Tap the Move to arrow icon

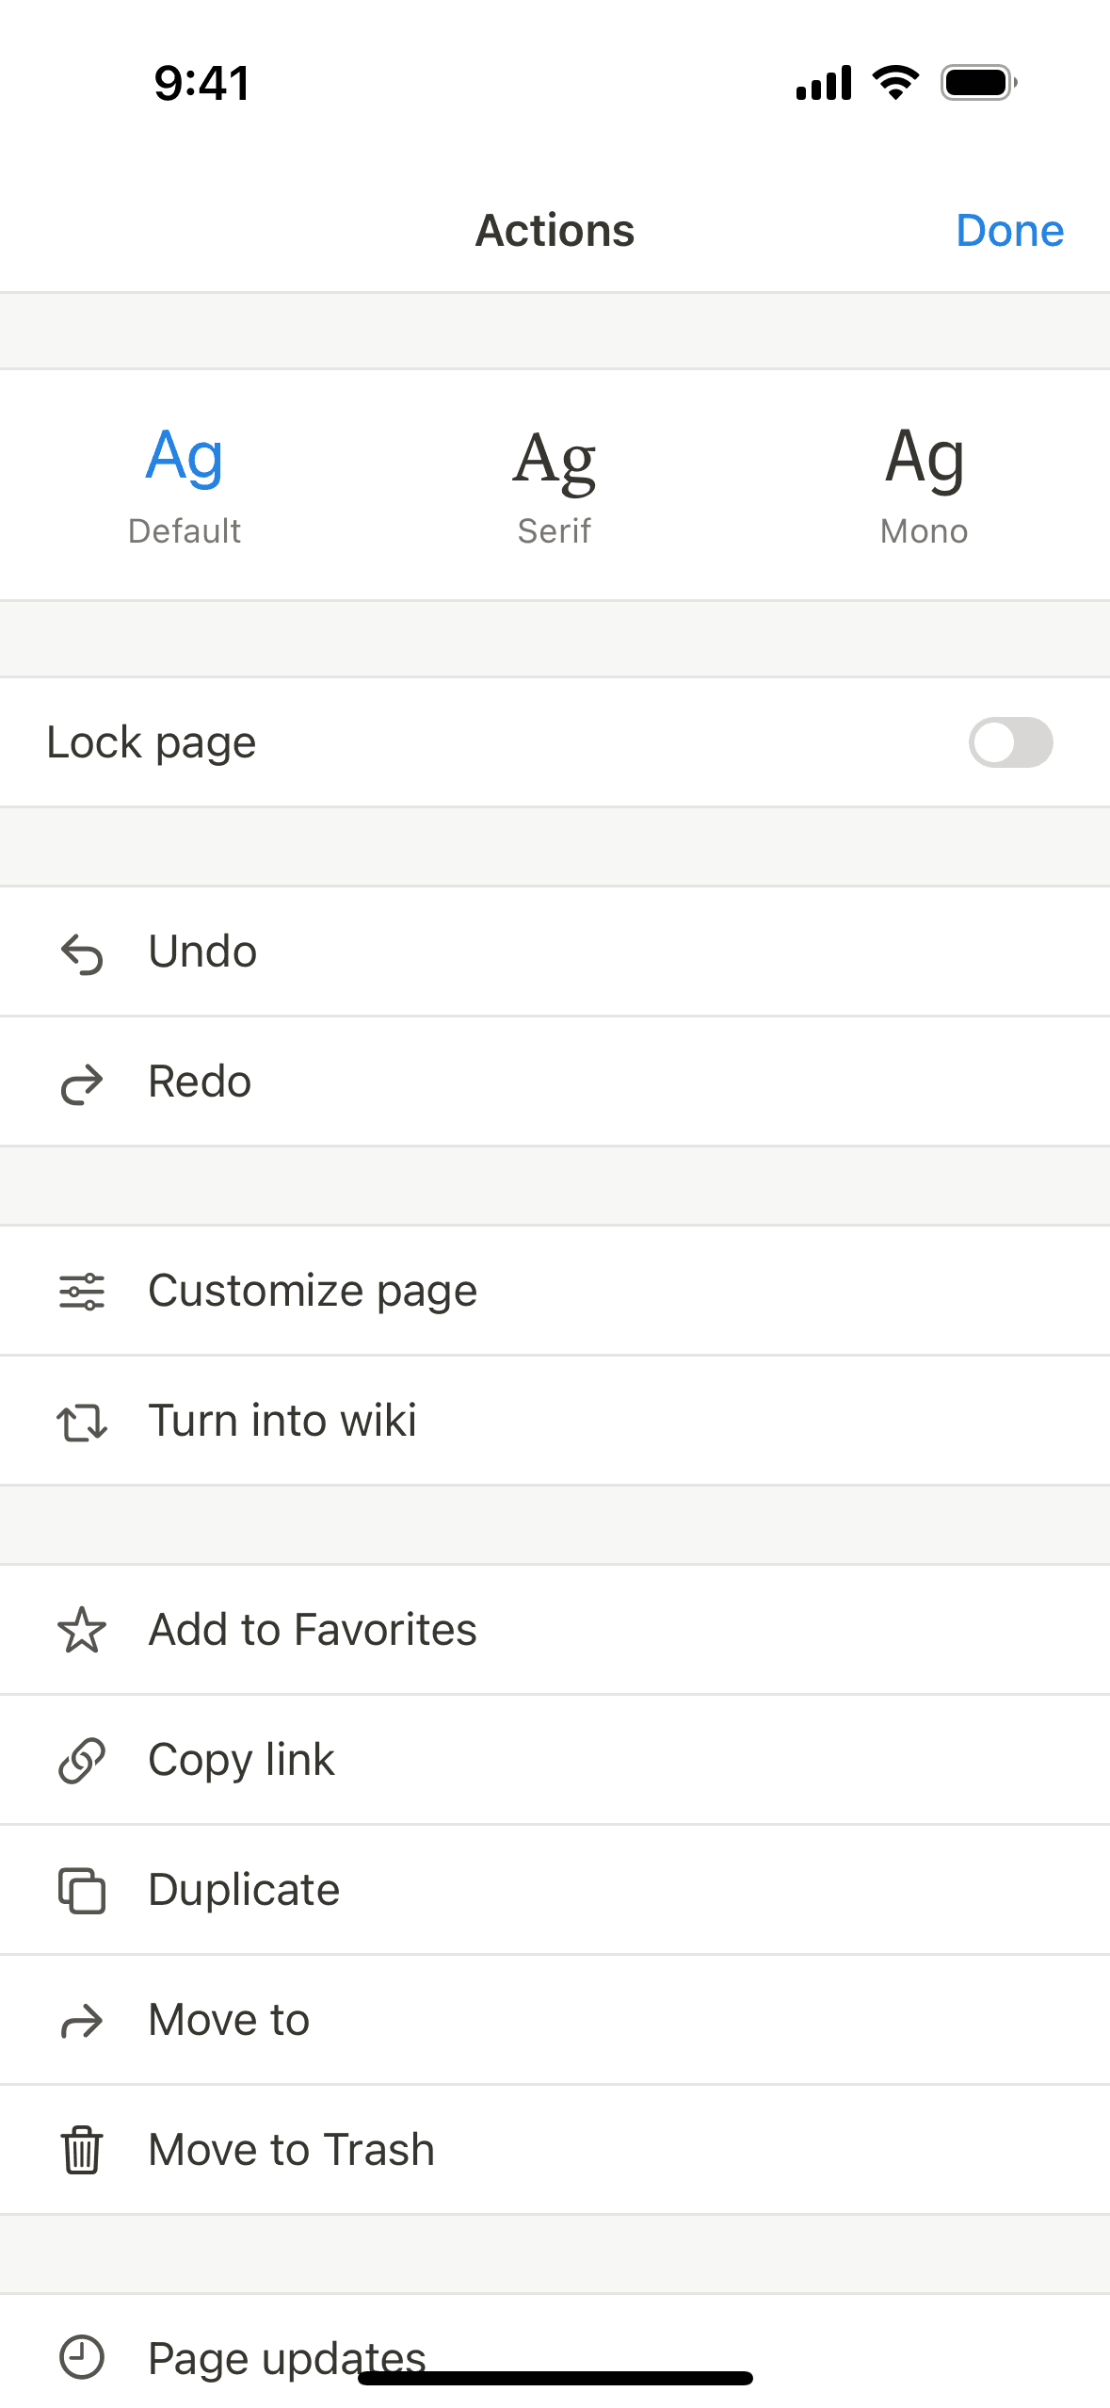[x=82, y=2021]
